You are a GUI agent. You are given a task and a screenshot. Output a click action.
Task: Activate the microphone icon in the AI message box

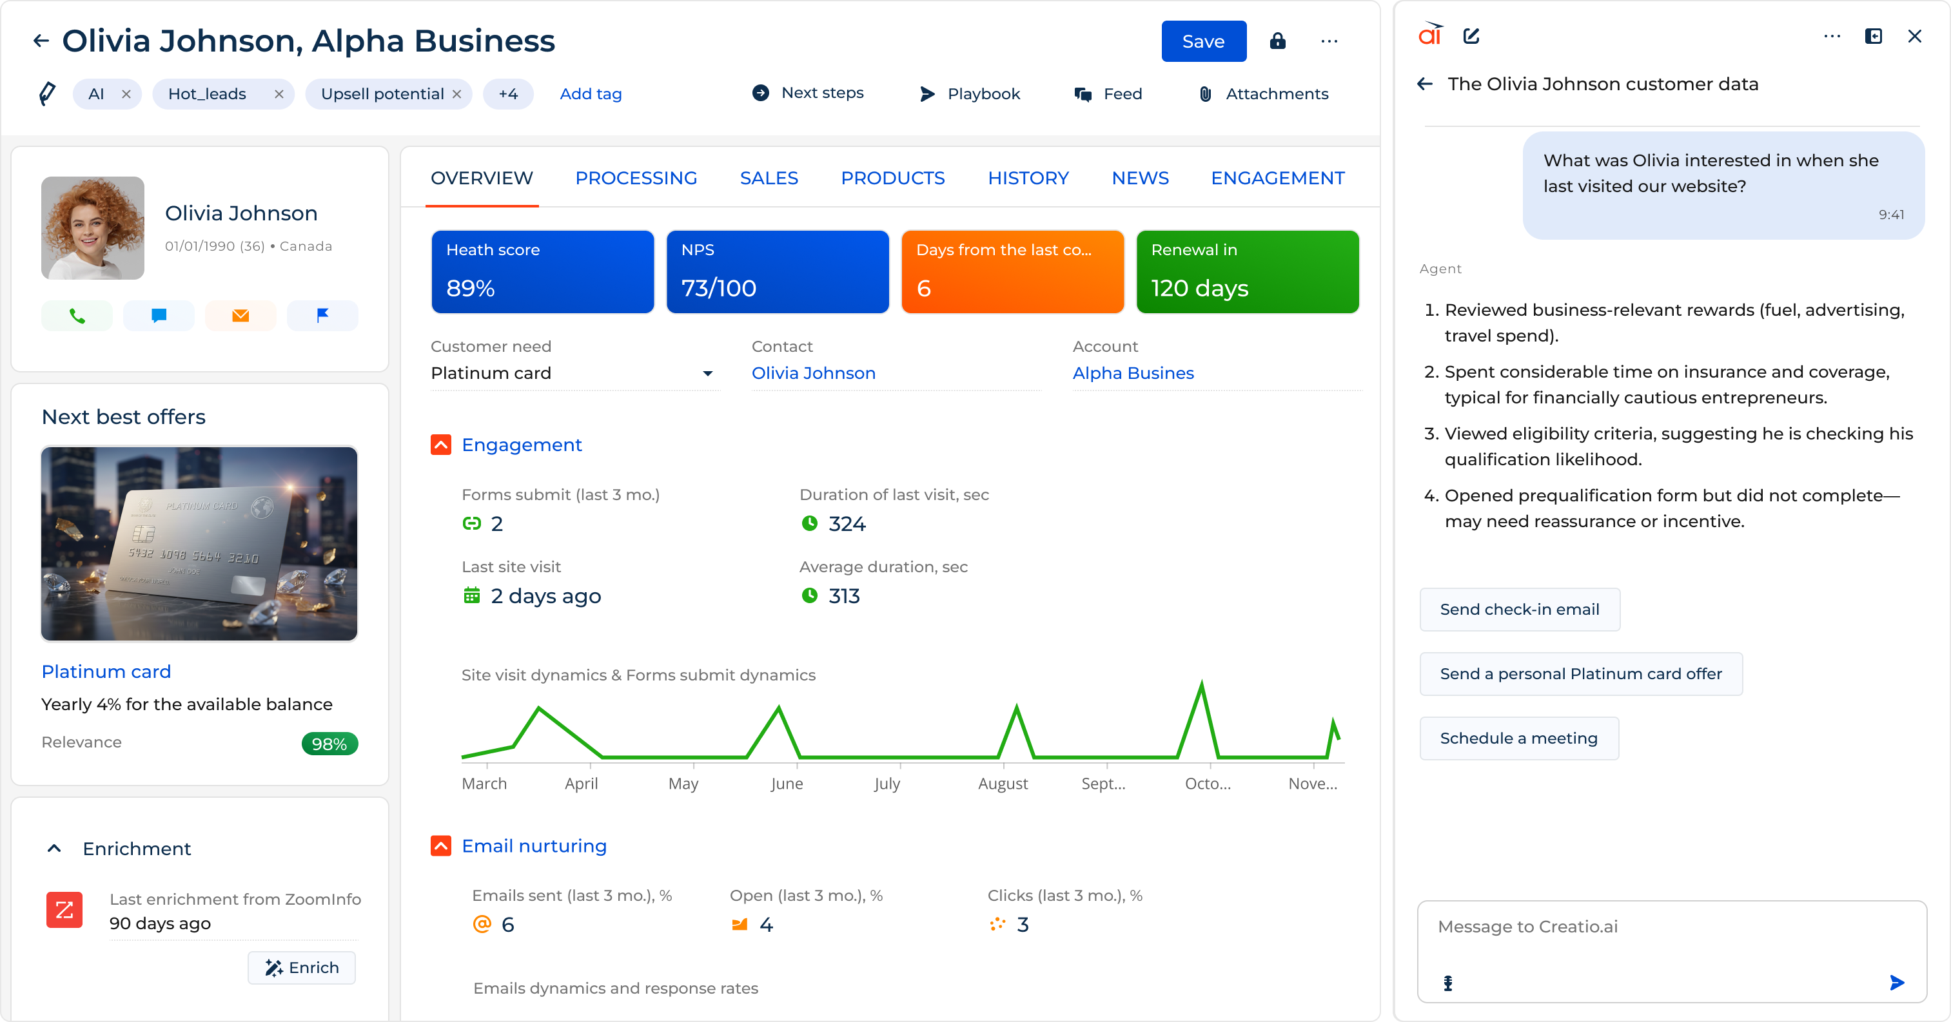tap(1447, 983)
